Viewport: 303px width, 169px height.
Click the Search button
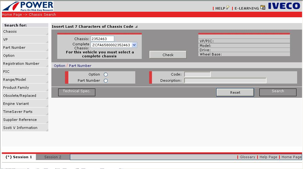point(278,92)
